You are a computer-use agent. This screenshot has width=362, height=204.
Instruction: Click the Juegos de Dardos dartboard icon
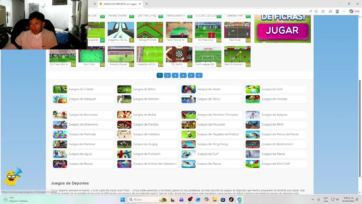click(x=124, y=125)
